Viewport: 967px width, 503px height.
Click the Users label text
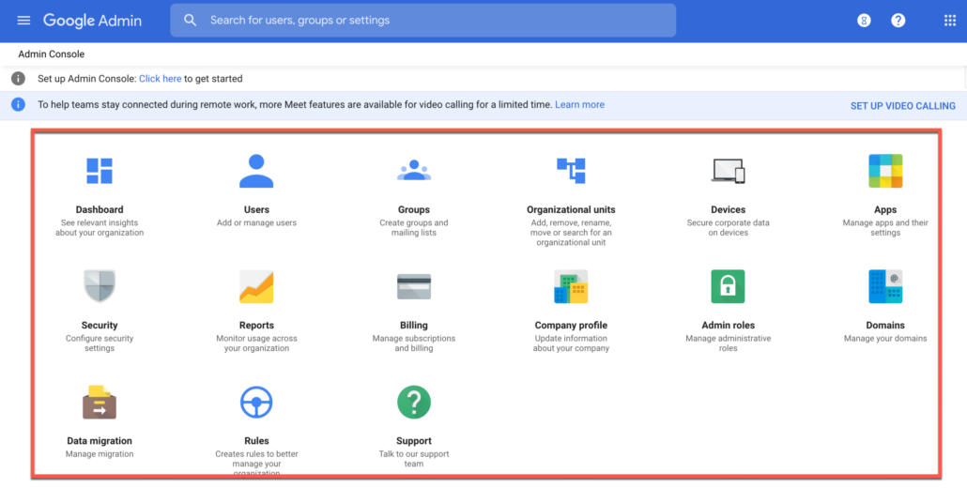(x=256, y=209)
